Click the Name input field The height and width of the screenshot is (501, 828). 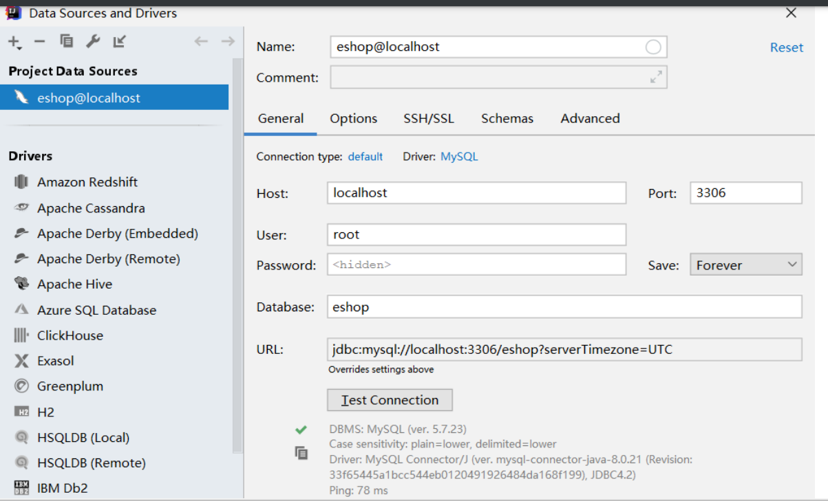coord(498,47)
